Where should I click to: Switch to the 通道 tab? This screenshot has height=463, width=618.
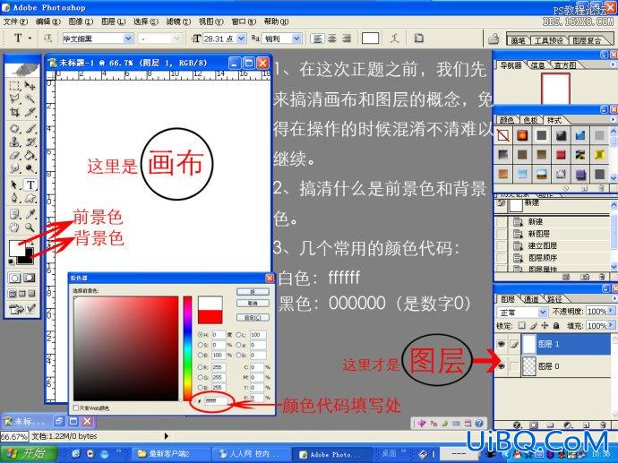point(531,299)
